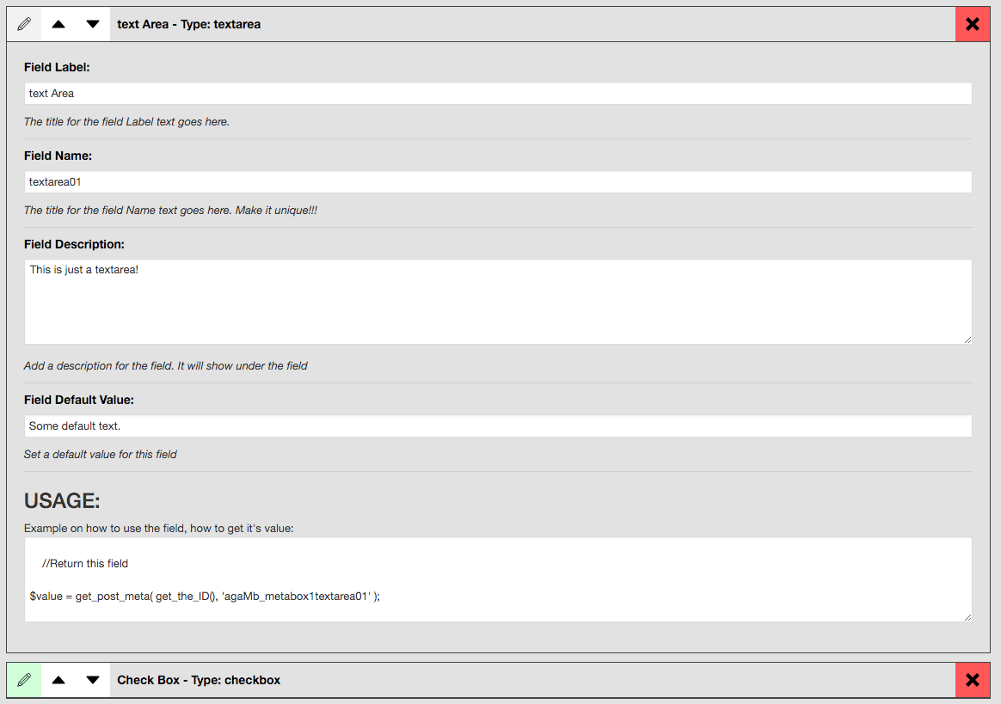Move Check Box field down with arrow
1001x704 pixels.
93,680
